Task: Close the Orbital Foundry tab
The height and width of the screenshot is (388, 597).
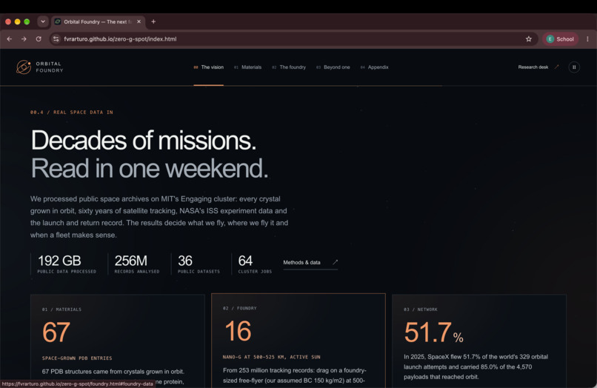Action: [139, 21]
